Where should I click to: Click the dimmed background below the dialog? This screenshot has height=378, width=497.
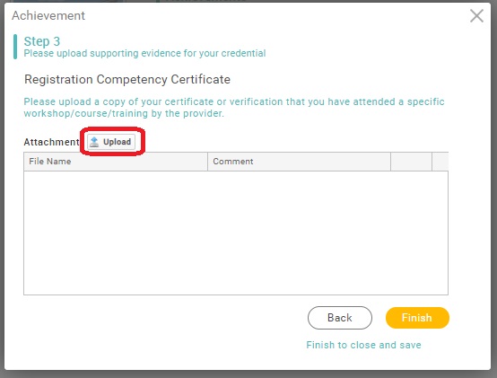(x=248, y=374)
